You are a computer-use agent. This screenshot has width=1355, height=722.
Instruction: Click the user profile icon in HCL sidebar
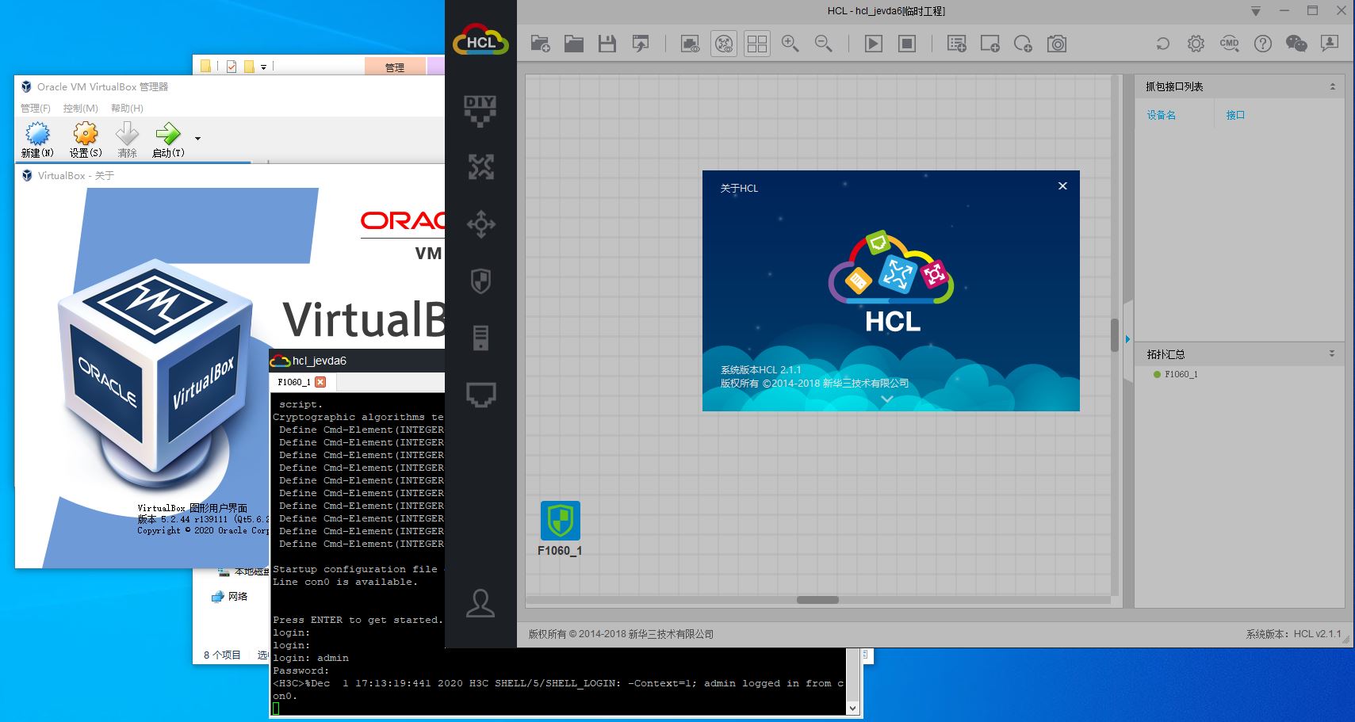tap(480, 603)
